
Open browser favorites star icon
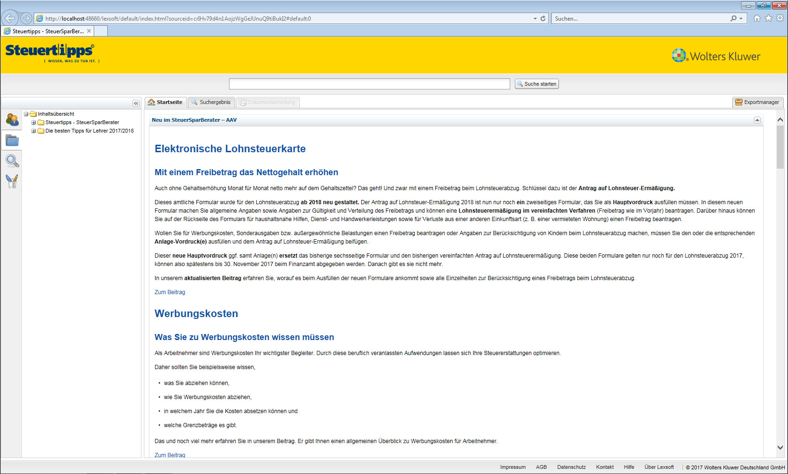click(768, 18)
